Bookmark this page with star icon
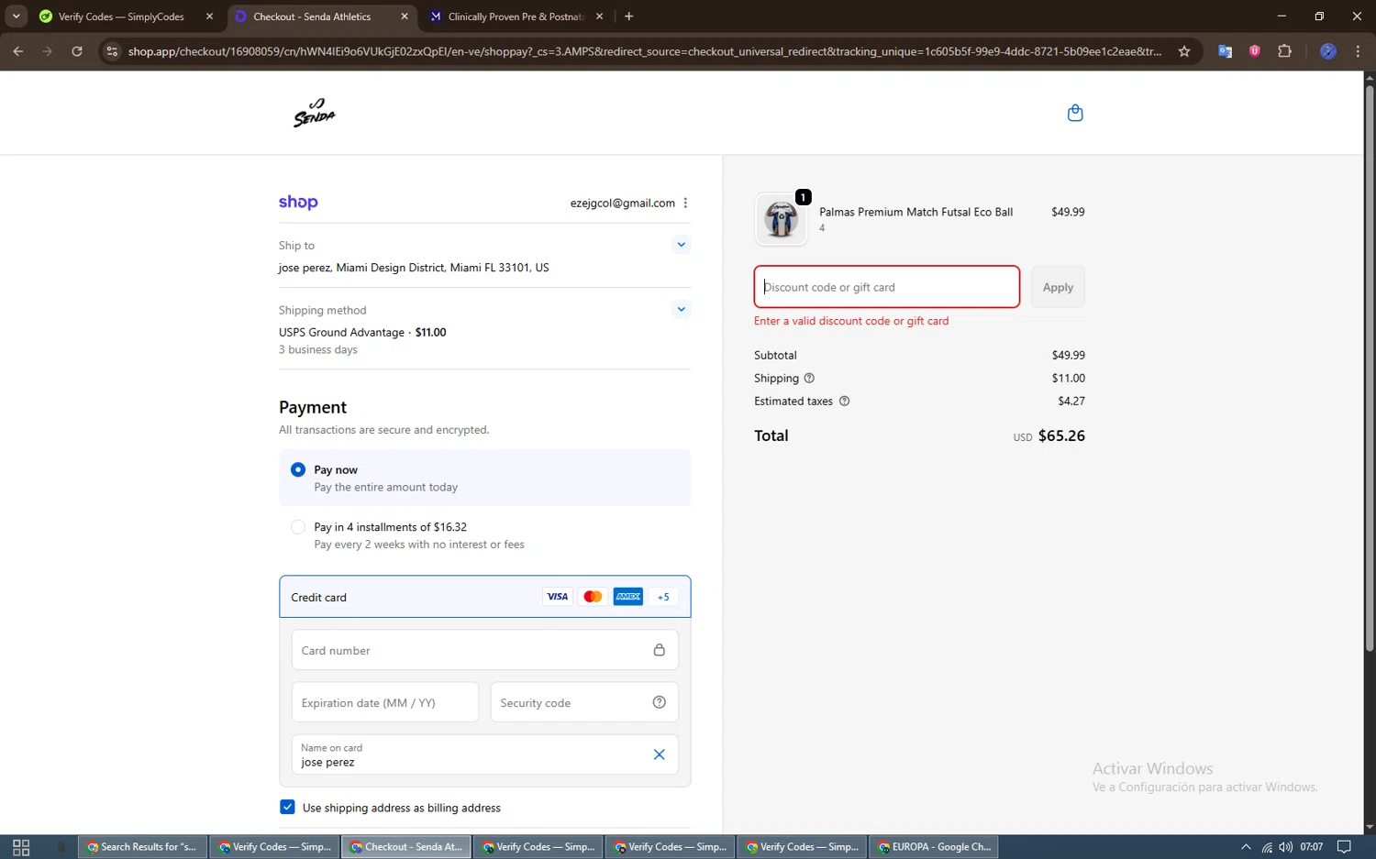 tap(1184, 51)
